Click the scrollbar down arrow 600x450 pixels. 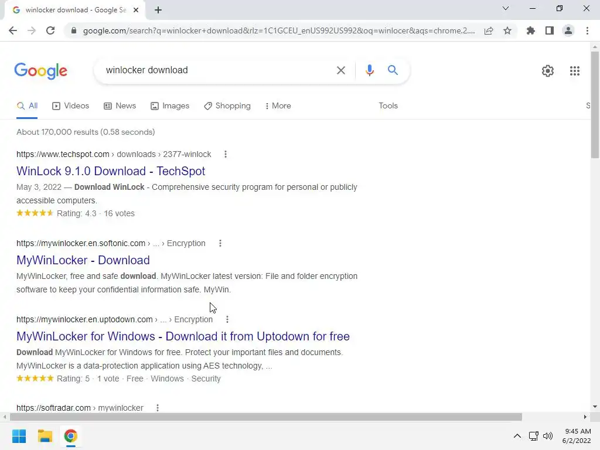[x=595, y=407]
